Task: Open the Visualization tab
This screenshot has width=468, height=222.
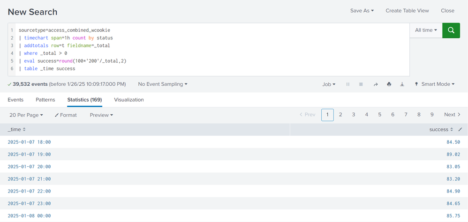Action: 129,100
